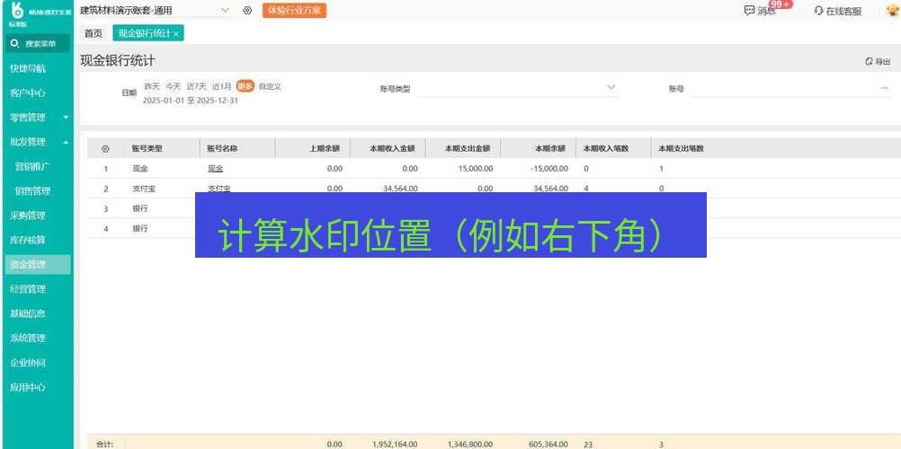Open 采购管理 in the sidebar
The image size is (901, 449).
(28, 216)
